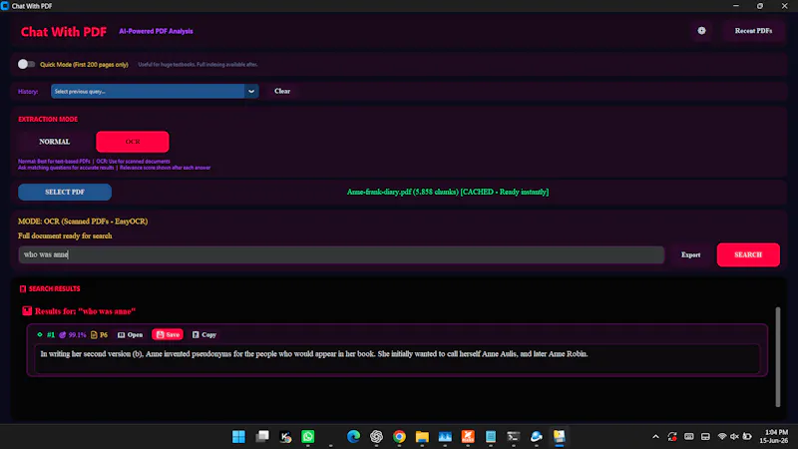Export the search results
The height and width of the screenshot is (449, 798).
point(690,254)
